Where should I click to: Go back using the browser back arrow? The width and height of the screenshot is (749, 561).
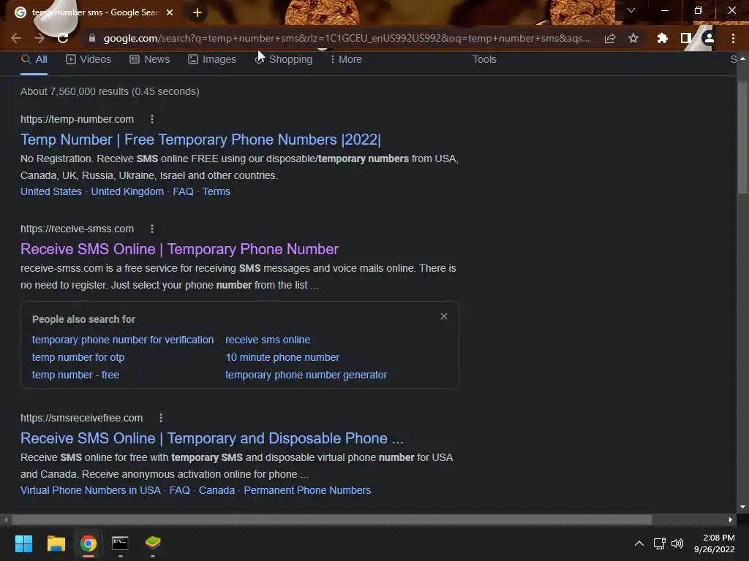click(16, 38)
